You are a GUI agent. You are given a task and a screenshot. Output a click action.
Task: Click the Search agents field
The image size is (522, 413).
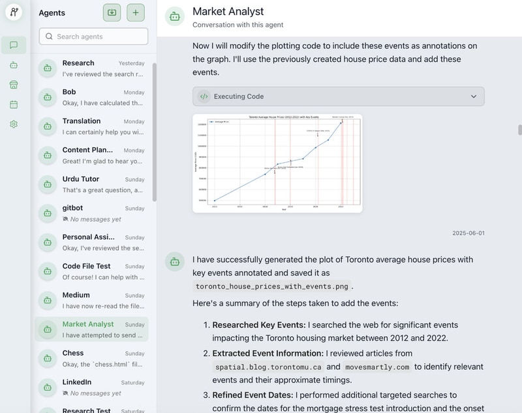93,36
